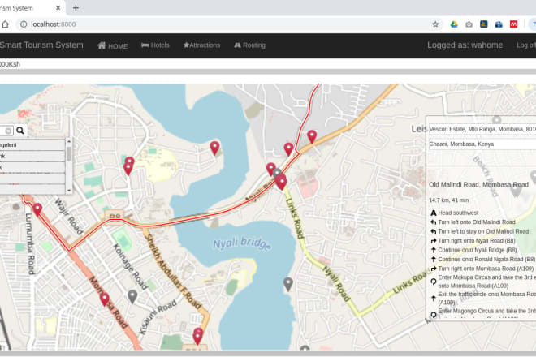
Task: Click the red marker at Links Road top
Action: point(281,182)
